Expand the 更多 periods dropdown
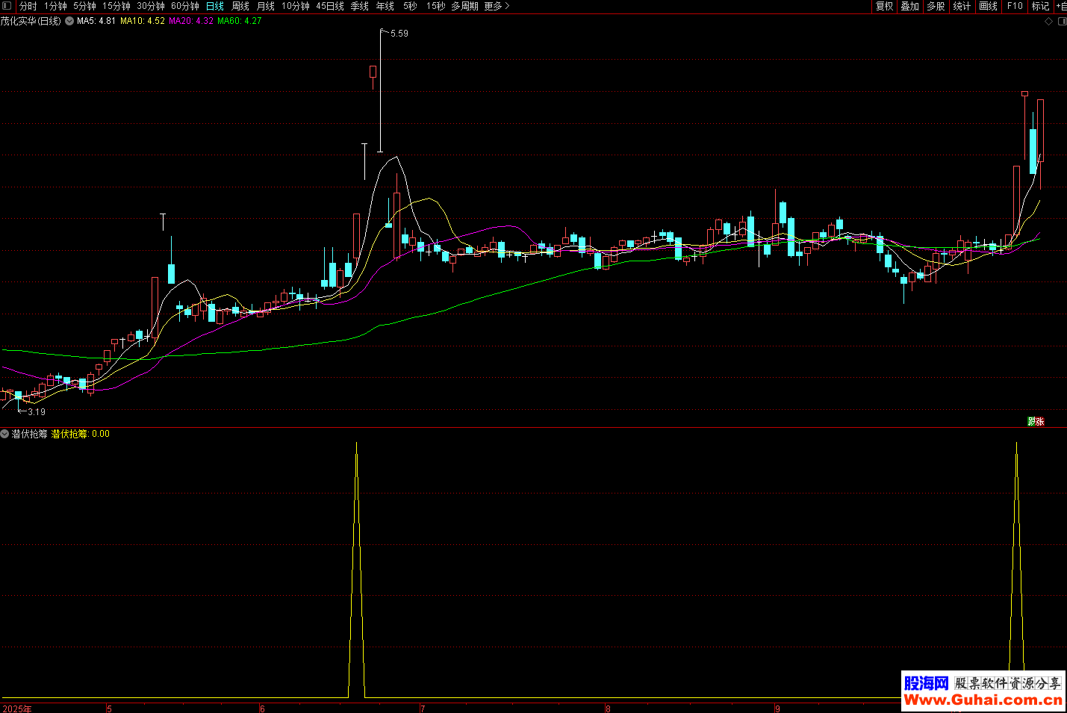 pyautogui.click(x=497, y=6)
